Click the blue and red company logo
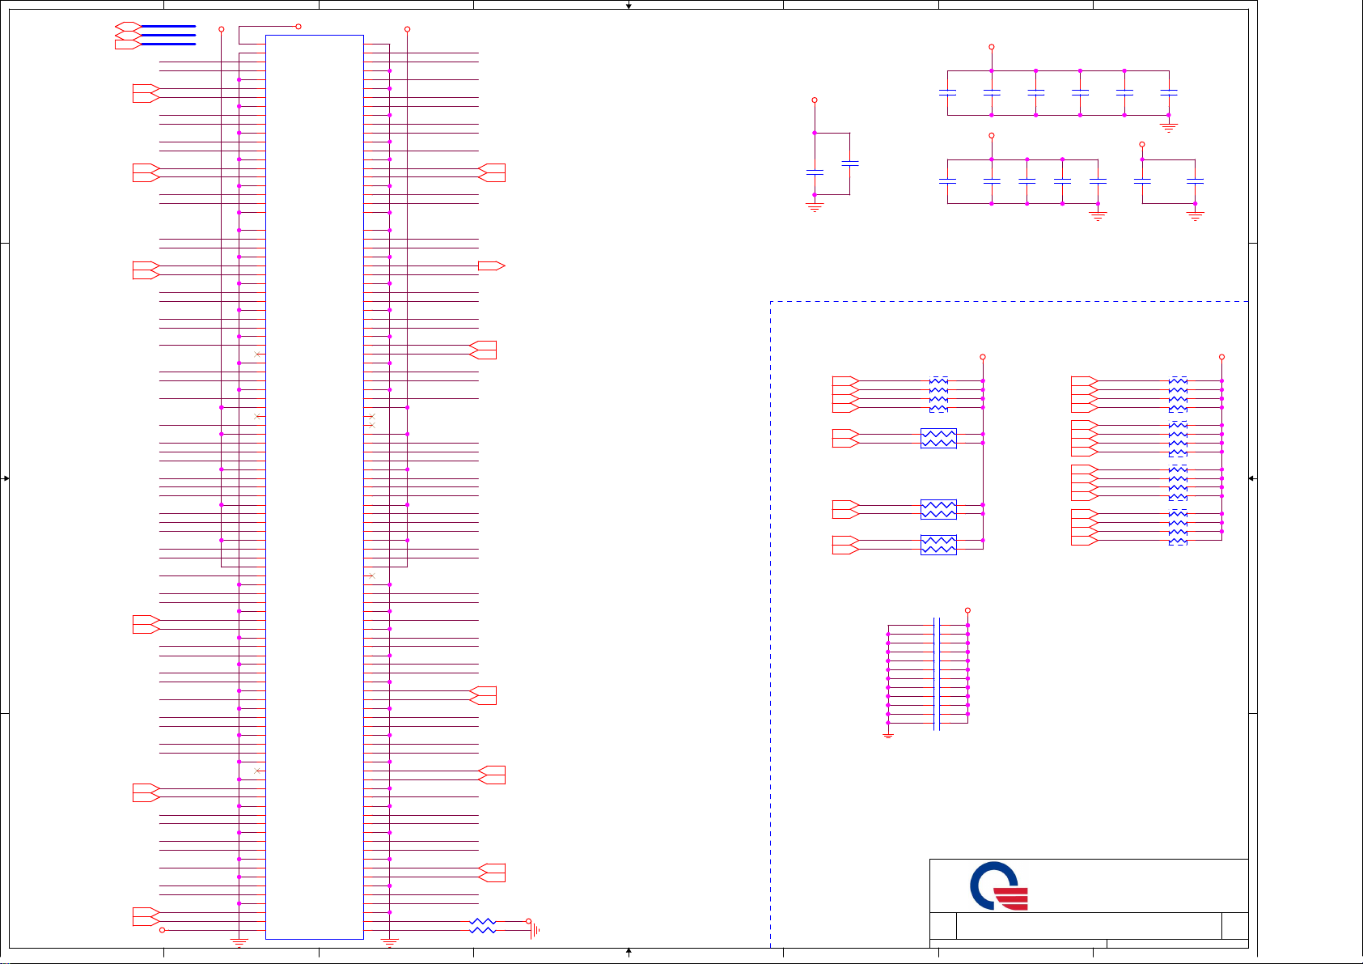 pos(999,886)
